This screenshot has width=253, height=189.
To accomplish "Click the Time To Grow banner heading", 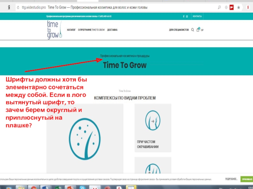I will [125, 65].
